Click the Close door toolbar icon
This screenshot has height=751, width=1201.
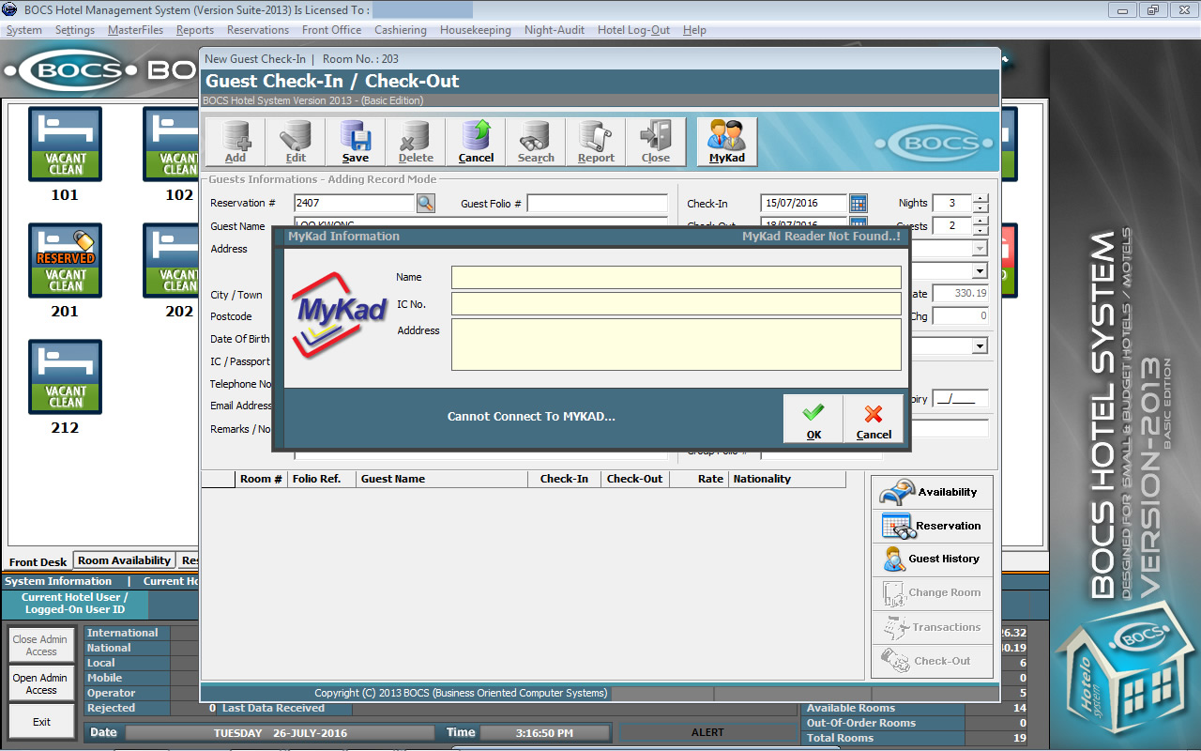[x=656, y=143]
